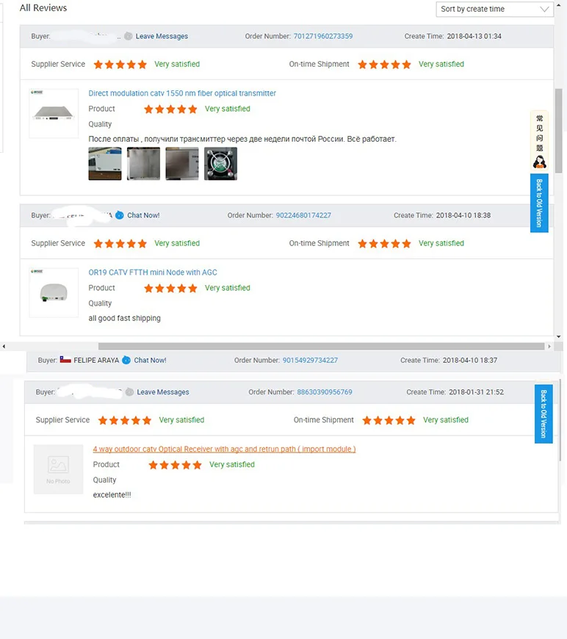Click the horizontal scrollbar left arrow

[x=4, y=347]
